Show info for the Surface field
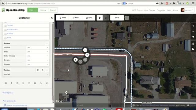The image size is (196, 110). coord(47,70)
